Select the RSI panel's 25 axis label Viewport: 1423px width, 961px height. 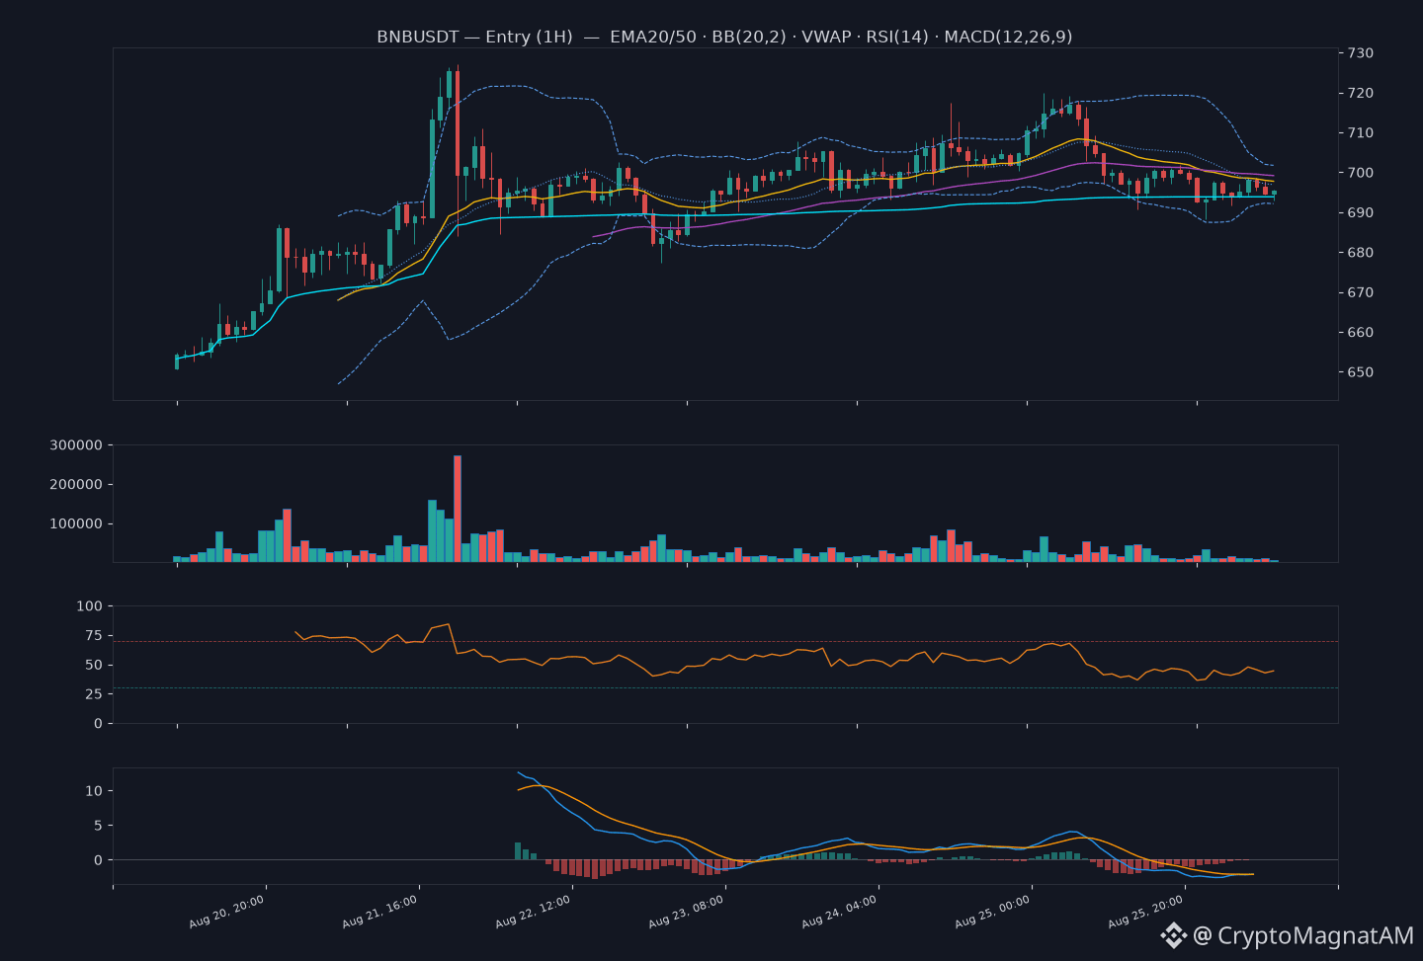pyautogui.click(x=94, y=694)
